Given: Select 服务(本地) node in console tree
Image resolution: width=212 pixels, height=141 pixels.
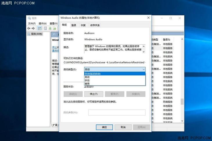Looking at the screenshot, I should 35,34.
